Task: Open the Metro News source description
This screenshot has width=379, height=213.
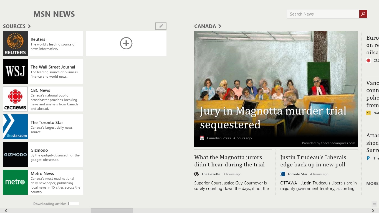Action: point(55,185)
